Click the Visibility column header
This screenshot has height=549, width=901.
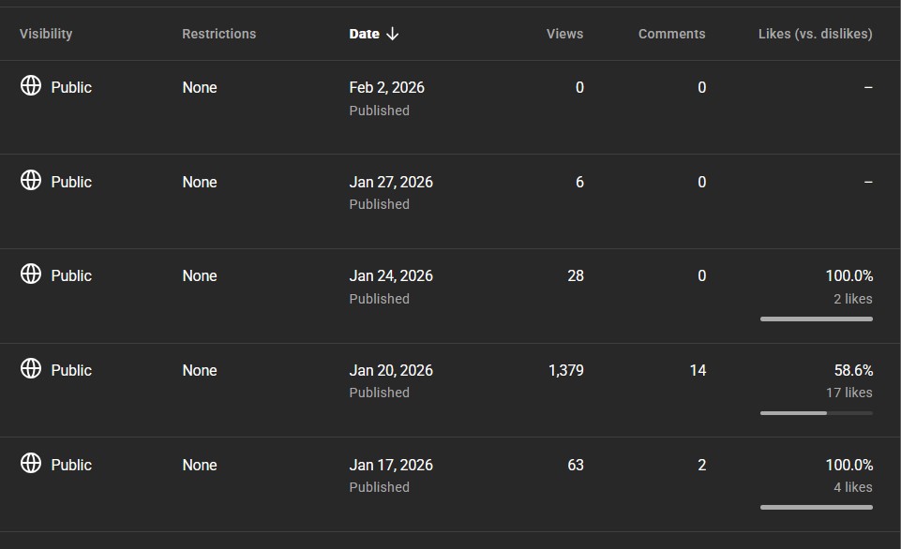46,34
